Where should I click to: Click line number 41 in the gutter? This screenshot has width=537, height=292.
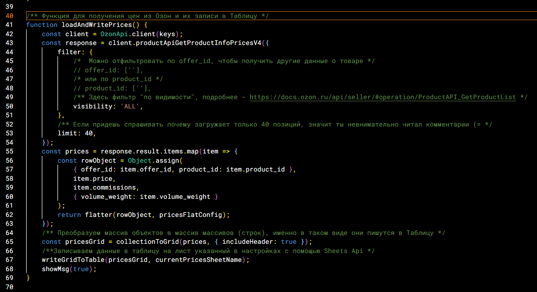[10, 25]
